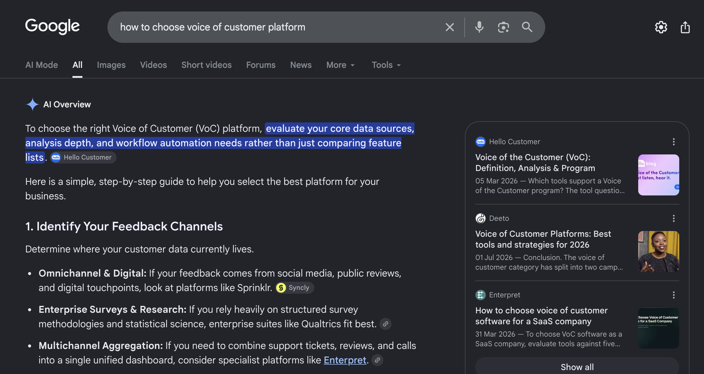The image size is (704, 374).
Task: Expand the Tools dropdown
Action: tap(386, 65)
